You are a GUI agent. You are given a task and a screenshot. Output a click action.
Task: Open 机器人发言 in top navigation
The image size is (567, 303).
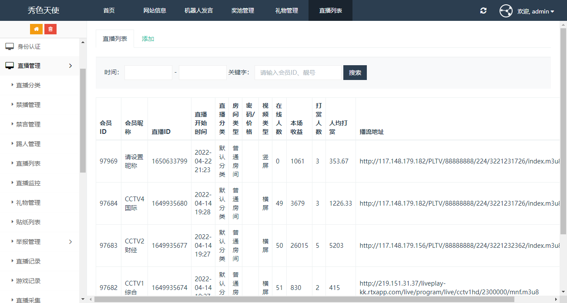click(198, 10)
